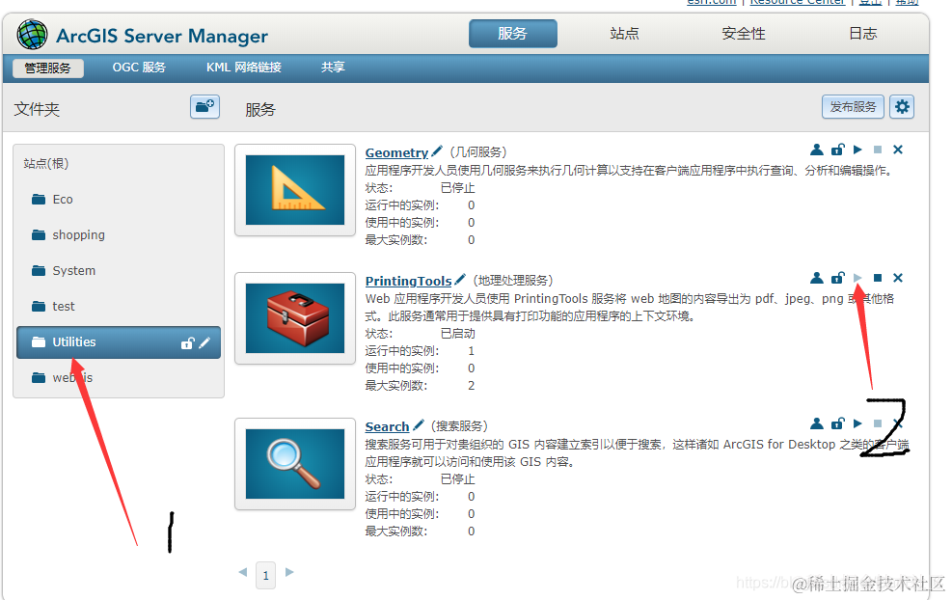Stop the PrintingTools service
The image size is (952, 600).
(x=878, y=278)
